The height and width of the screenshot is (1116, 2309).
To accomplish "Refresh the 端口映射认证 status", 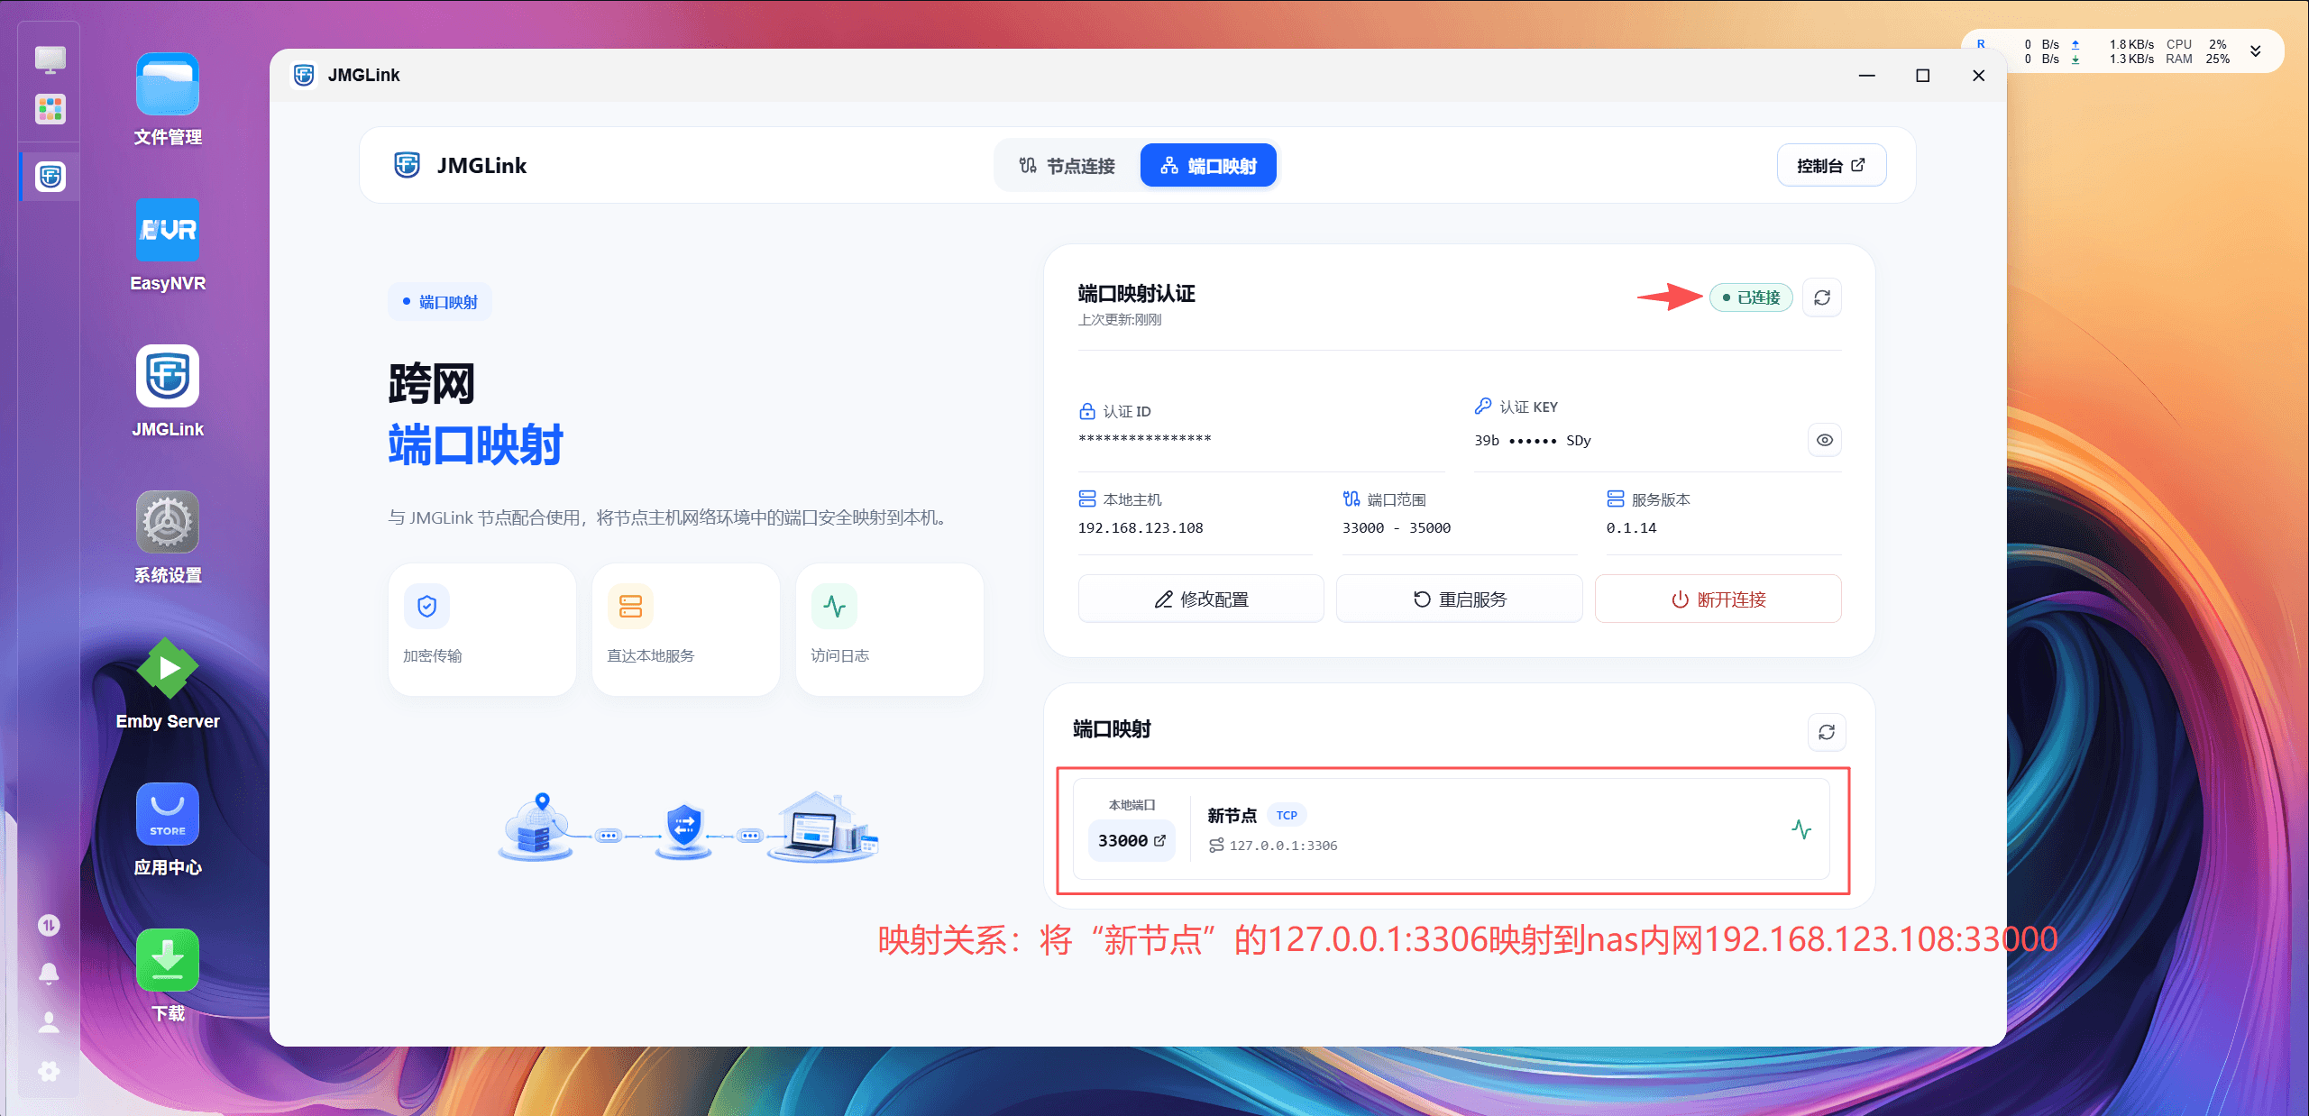I will coord(1822,297).
